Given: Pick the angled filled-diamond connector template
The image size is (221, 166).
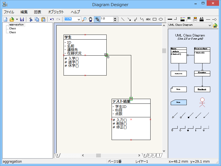Looking at the screenshot, I should point(190,129).
